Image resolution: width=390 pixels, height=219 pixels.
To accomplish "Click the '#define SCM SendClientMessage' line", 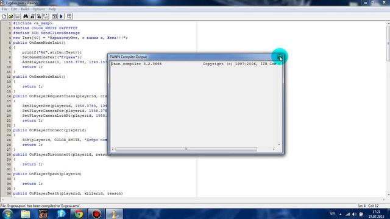I will pyautogui.click(x=46, y=33).
